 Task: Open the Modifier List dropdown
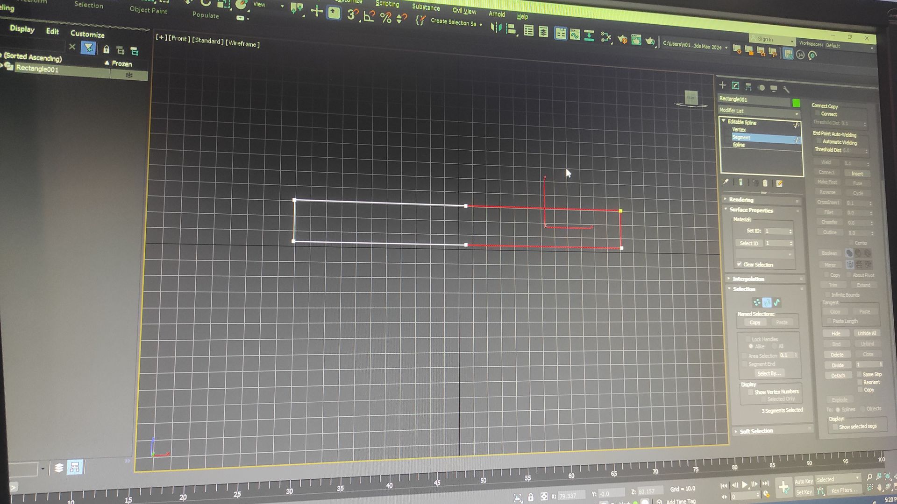pos(760,112)
